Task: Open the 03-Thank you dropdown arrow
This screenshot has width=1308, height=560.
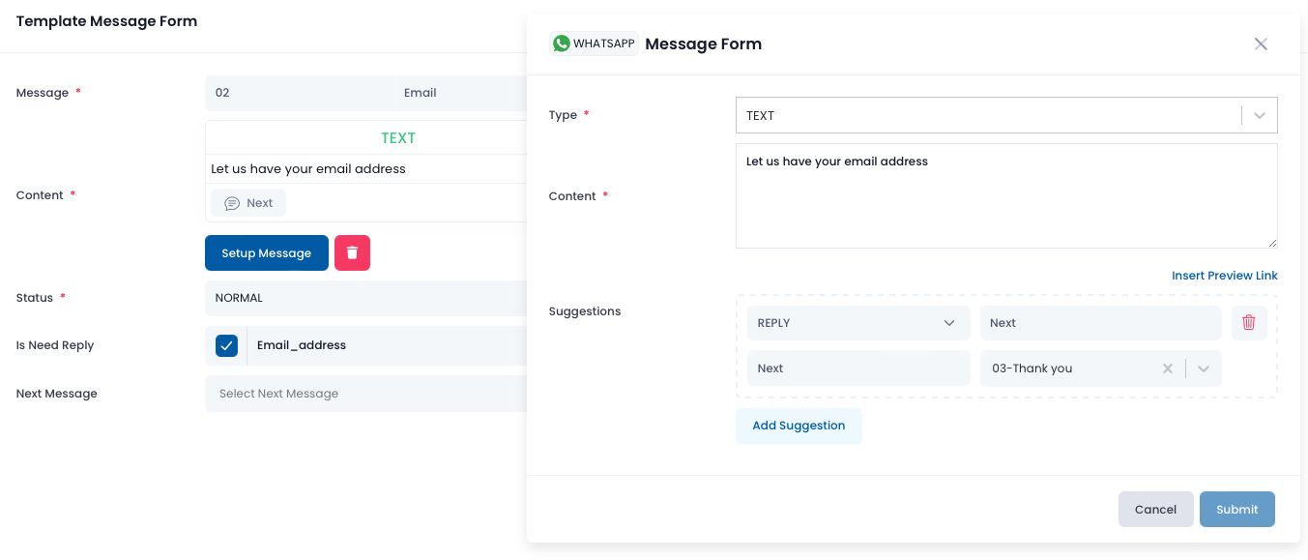Action: 1204,368
